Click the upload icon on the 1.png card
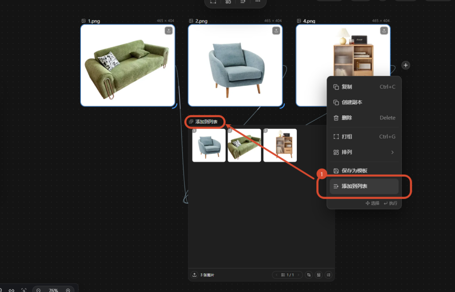The height and width of the screenshot is (292, 455). click(168, 31)
